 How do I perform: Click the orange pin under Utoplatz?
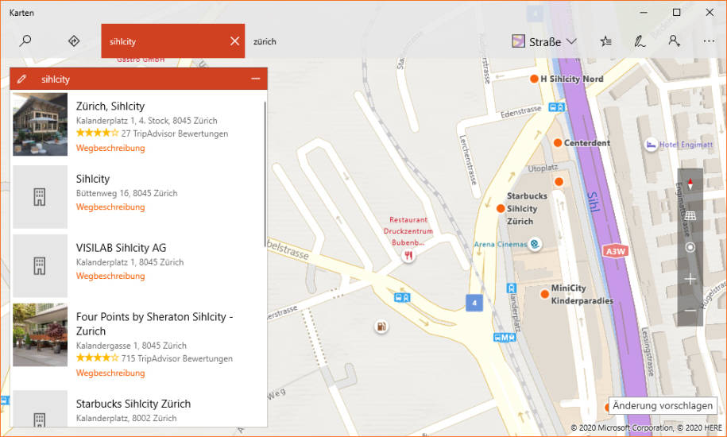[559, 182]
